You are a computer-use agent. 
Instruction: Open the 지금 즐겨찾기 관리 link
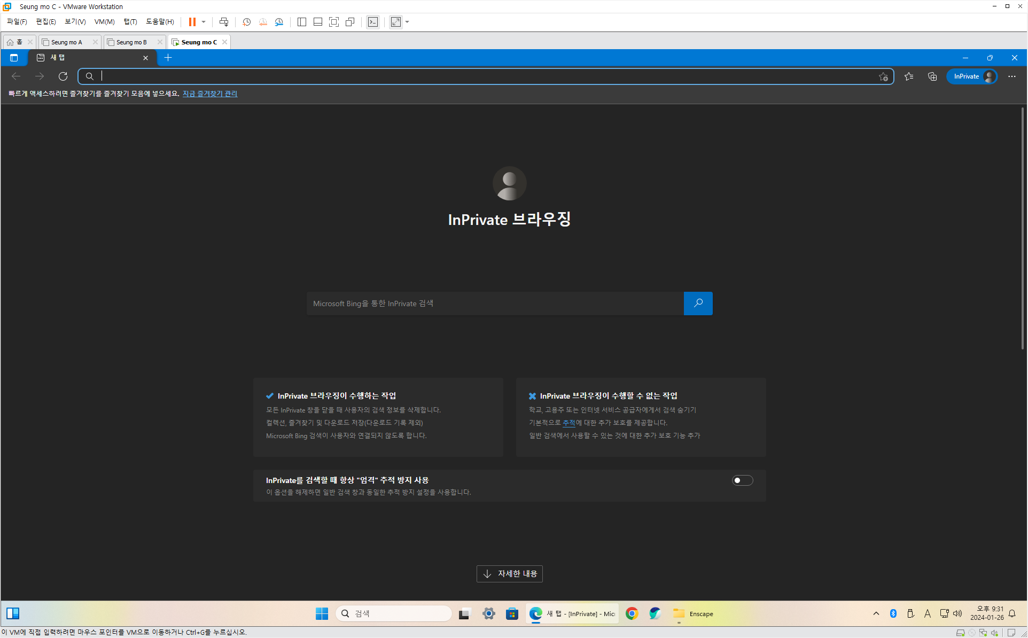(x=210, y=94)
